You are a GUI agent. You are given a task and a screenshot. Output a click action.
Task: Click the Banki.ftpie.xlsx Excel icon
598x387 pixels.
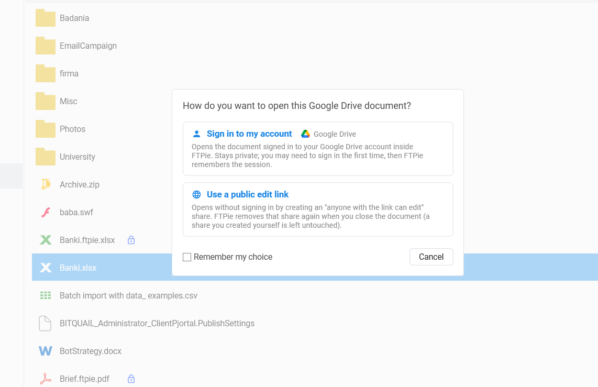coord(46,240)
